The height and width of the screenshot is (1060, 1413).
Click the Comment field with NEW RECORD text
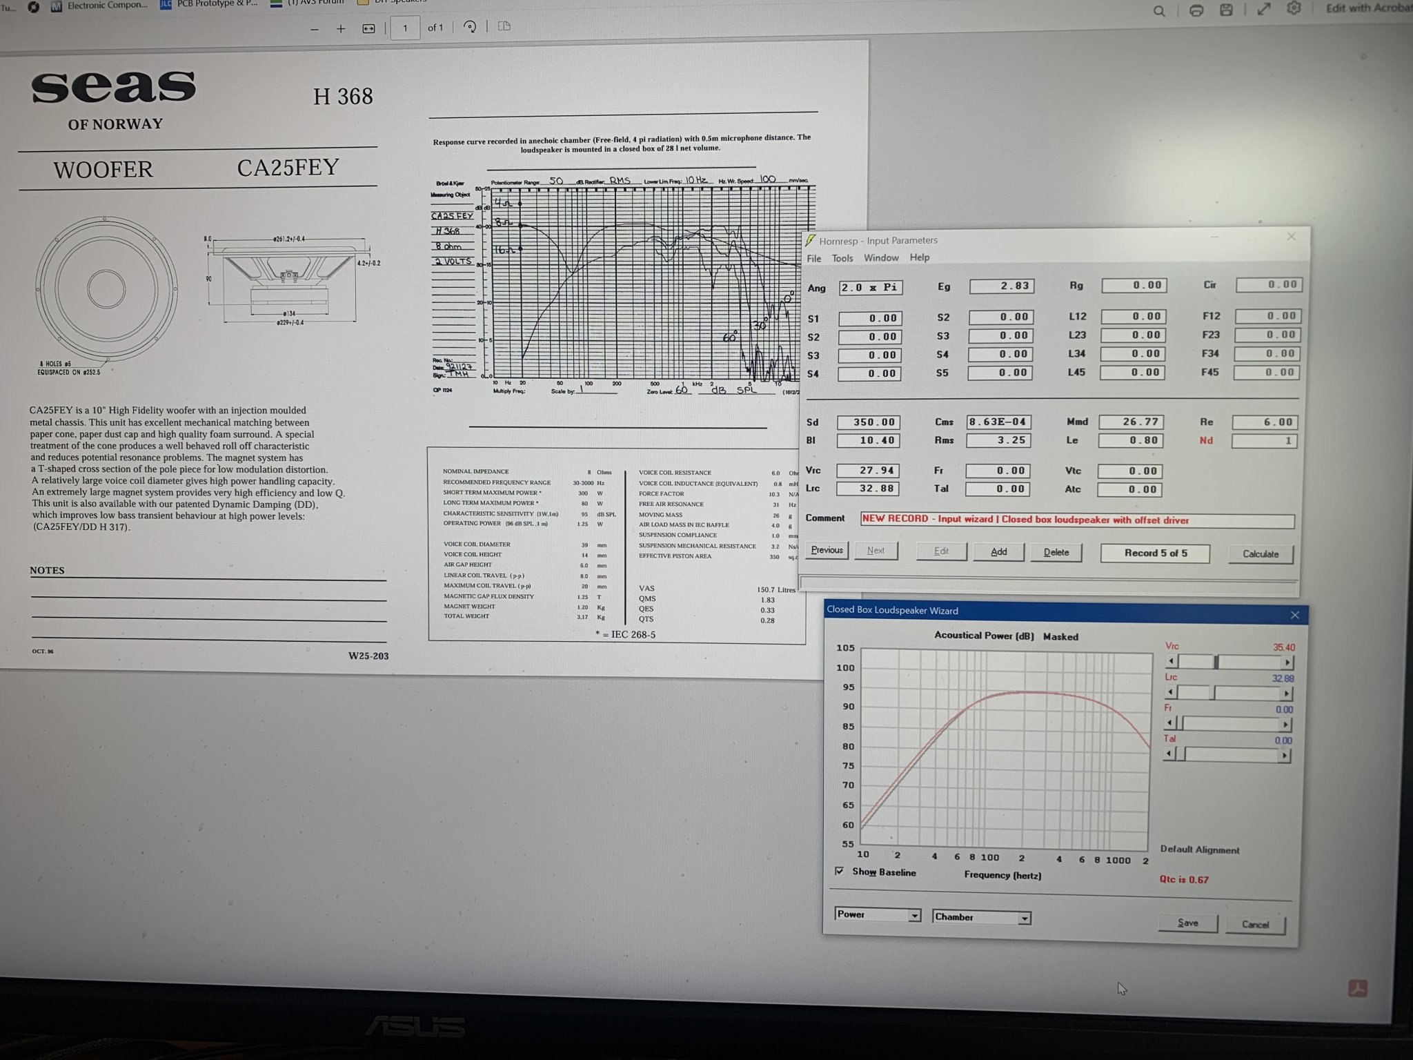(1077, 520)
